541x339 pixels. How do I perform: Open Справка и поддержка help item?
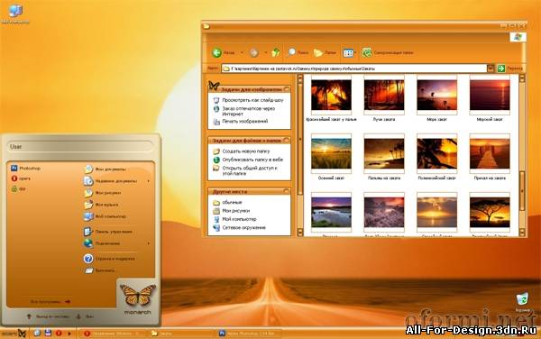(109, 259)
